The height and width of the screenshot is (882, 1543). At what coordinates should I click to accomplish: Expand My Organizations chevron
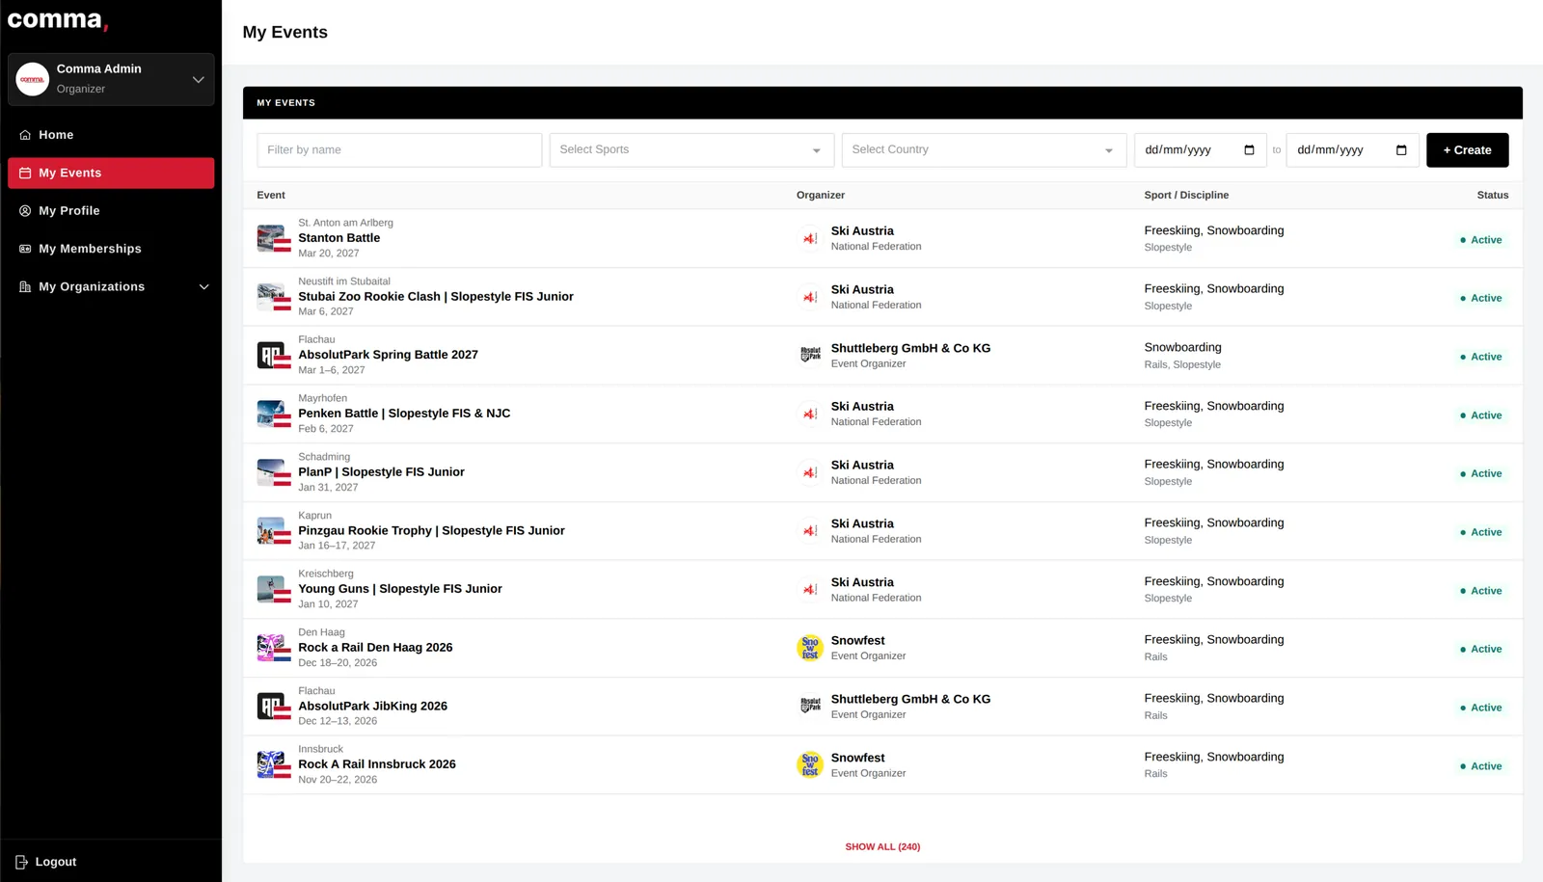point(203,286)
